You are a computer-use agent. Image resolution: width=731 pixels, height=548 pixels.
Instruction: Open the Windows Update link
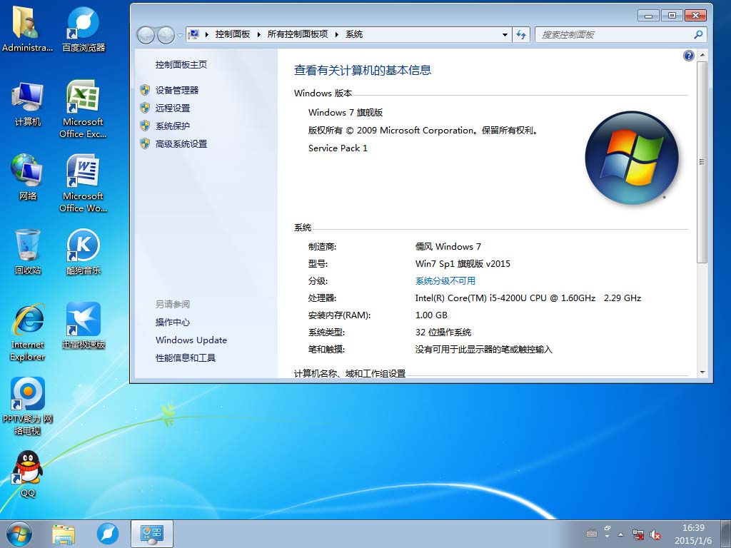[x=191, y=340]
